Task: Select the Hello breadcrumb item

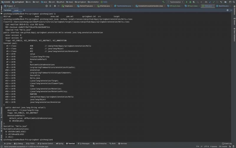Action: (x=104, y=2)
